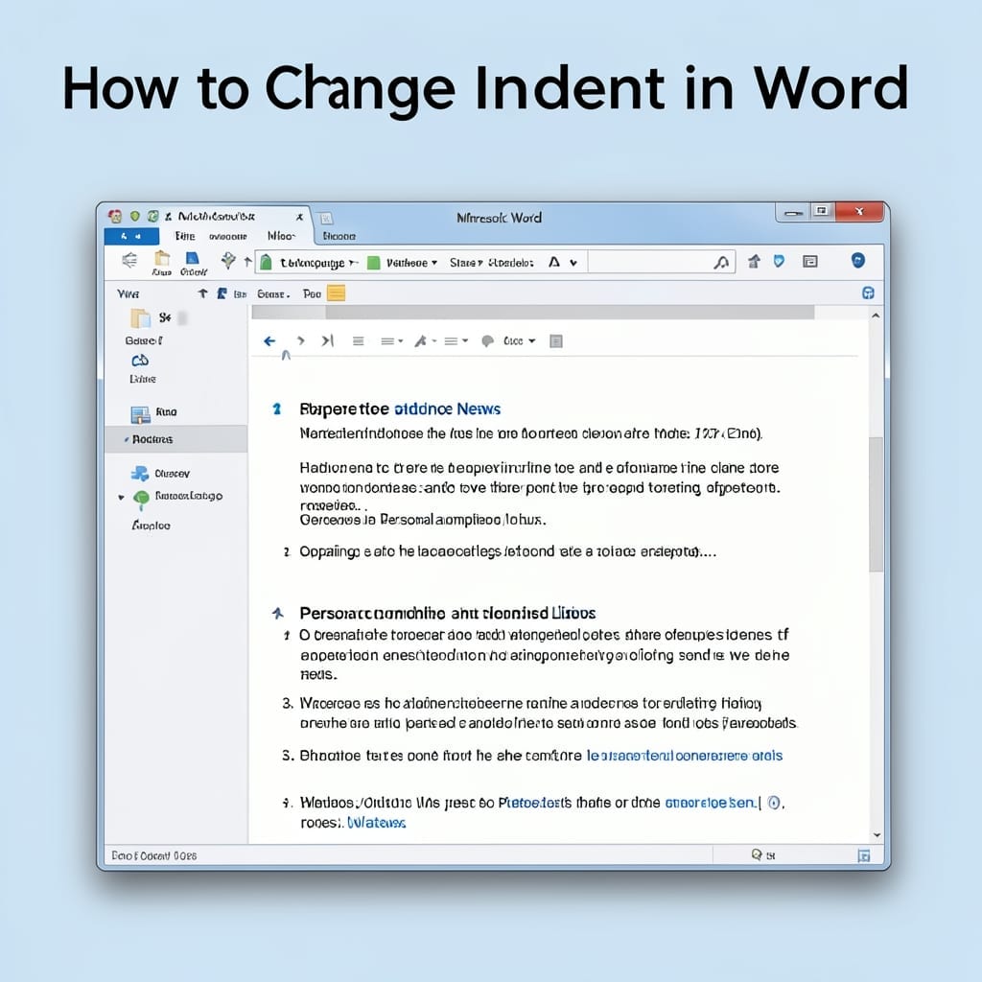Expand the Tbknopuige dropdown
Viewport: 982px width, 982px height.
pos(318,263)
